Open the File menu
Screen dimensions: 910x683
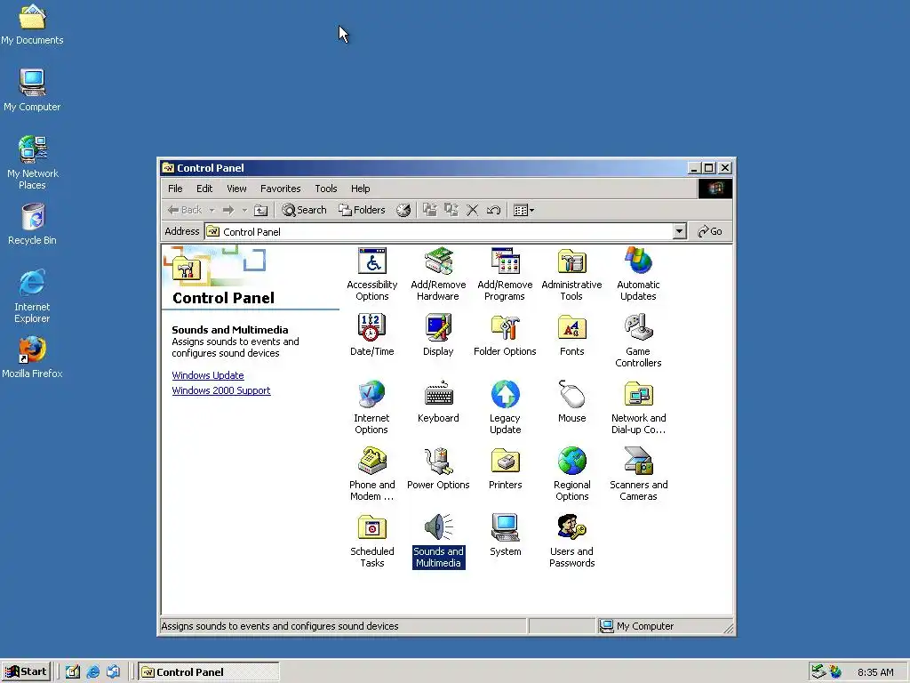[x=175, y=189]
